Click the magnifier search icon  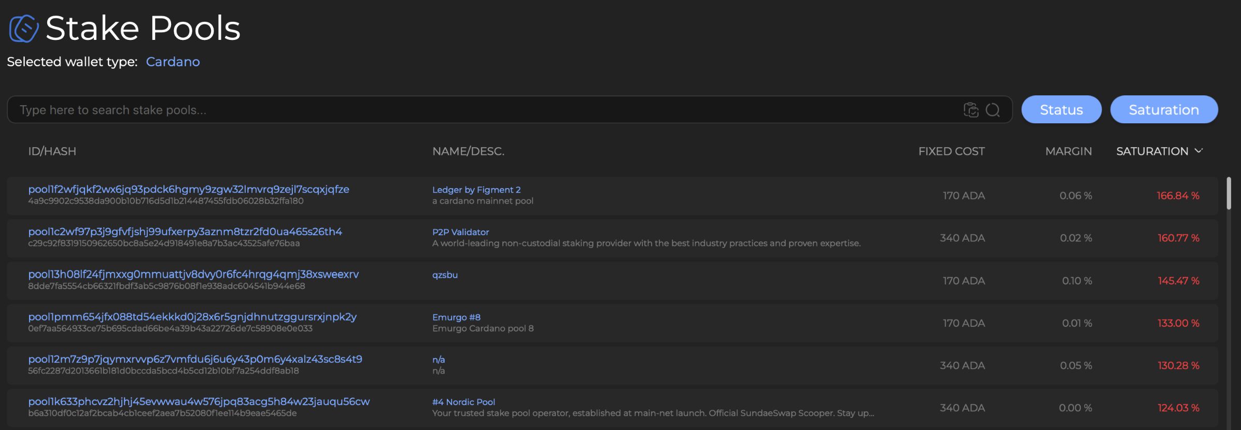tap(993, 110)
